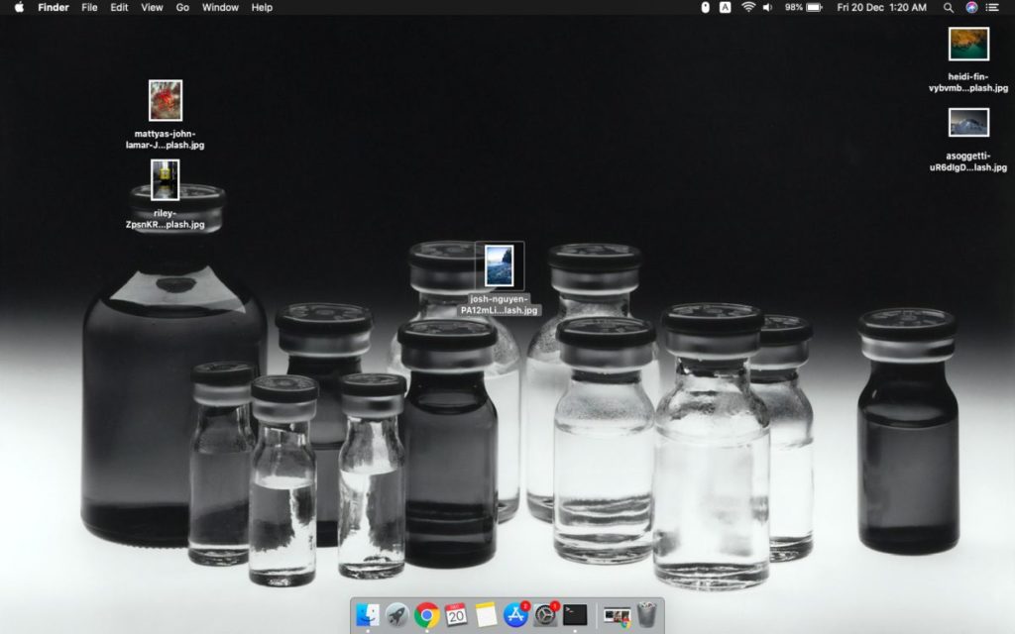Launch Terminal from the Dock
The width and height of the screenshot is (1015, 634).
click(575, 614)
